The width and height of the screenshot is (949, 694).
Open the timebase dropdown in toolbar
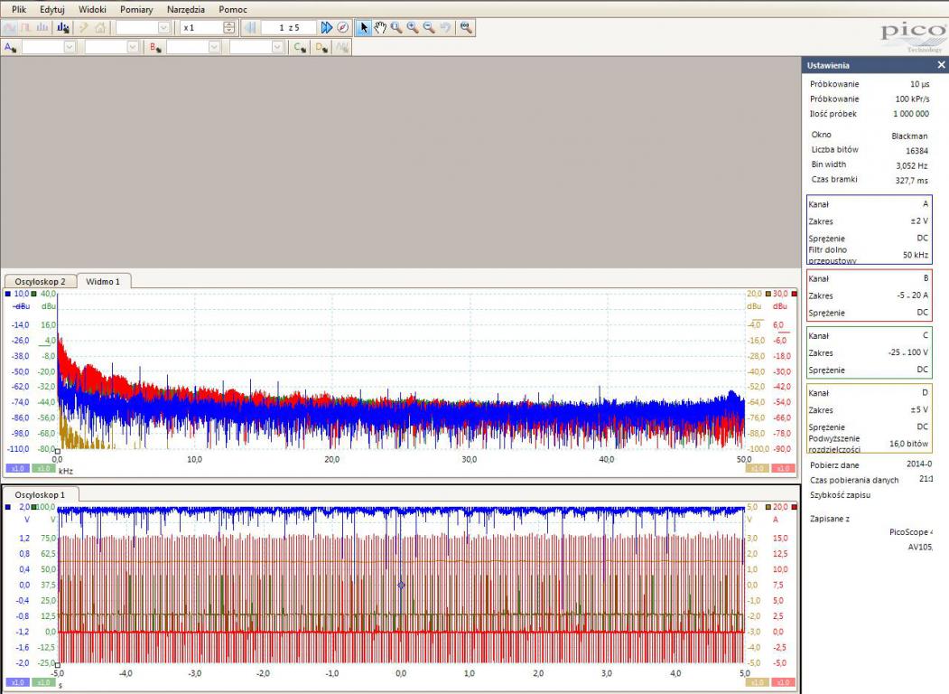click(x=163, y=28)
